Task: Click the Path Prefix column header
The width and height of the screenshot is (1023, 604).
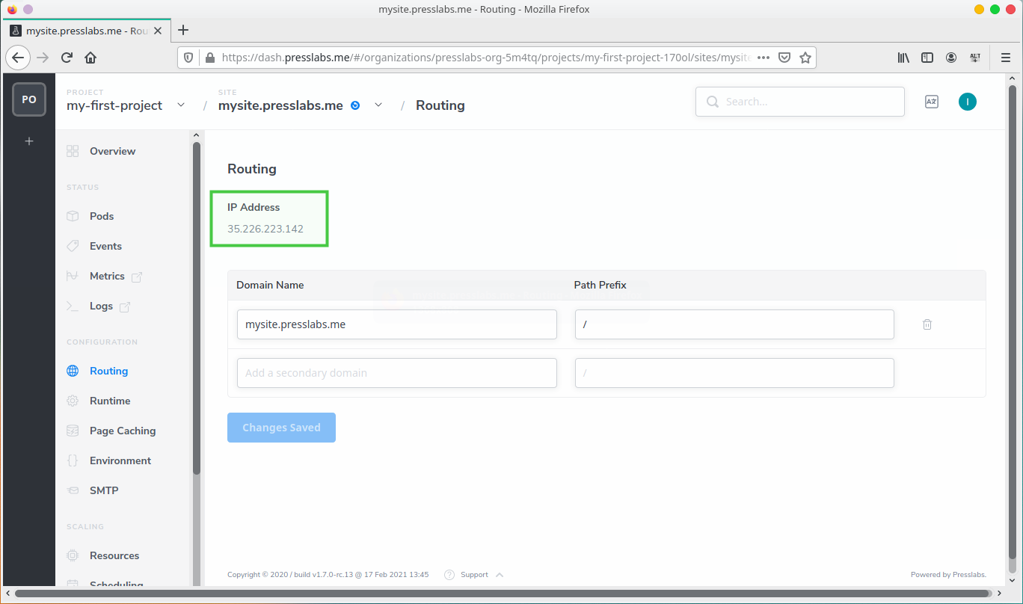Action: point(600,285)
